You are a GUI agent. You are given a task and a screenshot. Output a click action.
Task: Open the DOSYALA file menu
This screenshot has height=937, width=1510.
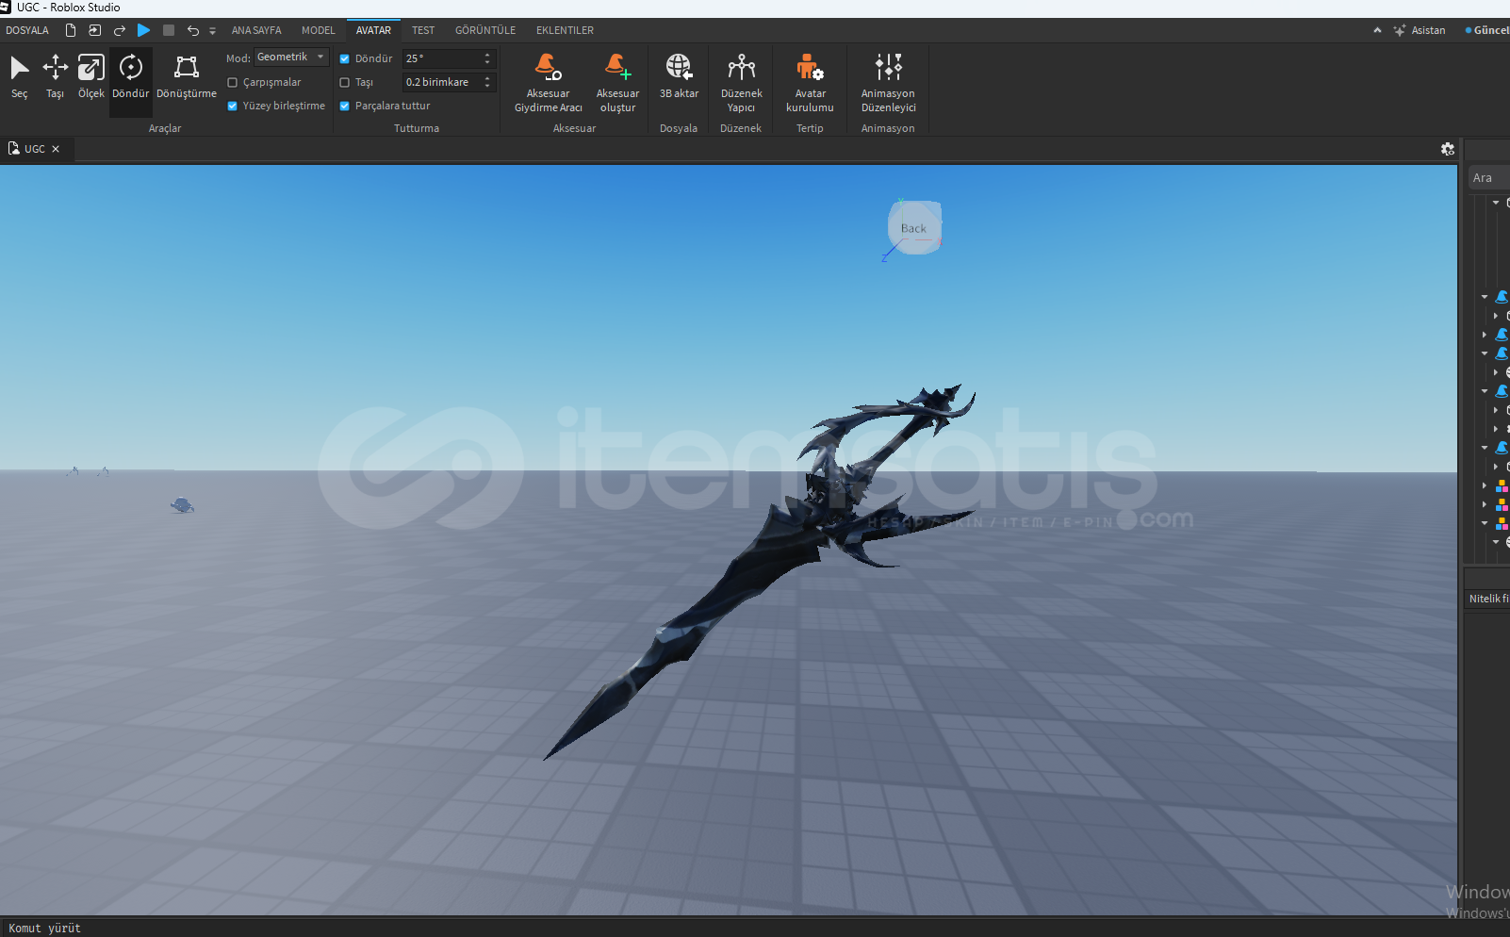(x=27, y=30)
